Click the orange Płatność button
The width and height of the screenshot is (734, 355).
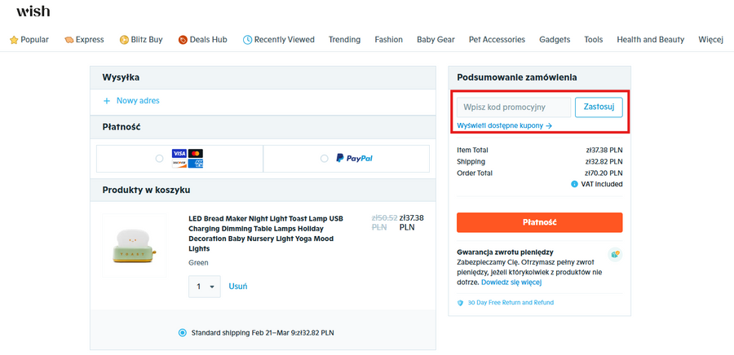(x=539, y=222)
